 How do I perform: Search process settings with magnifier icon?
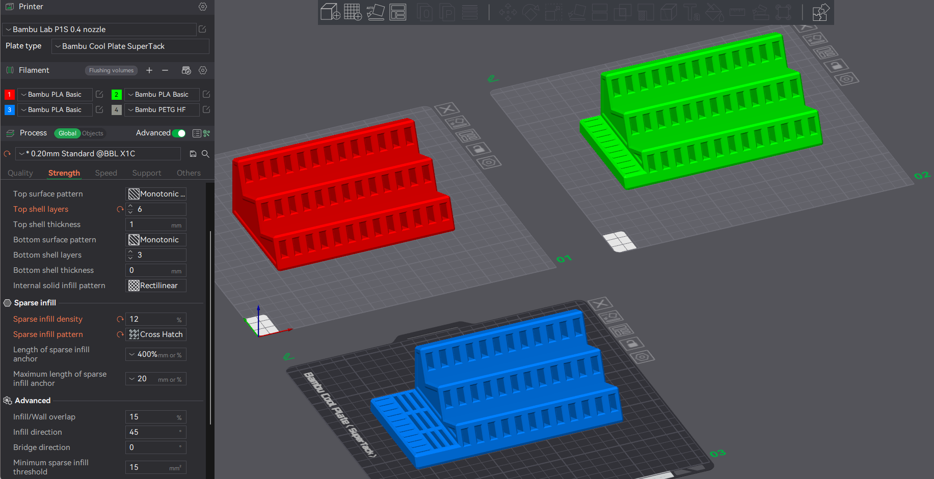[x=205, y=154]
